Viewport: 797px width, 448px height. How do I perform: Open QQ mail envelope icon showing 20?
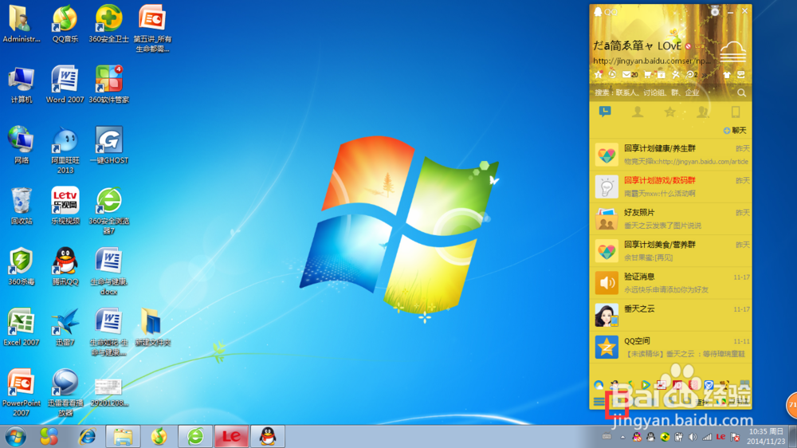[630, 74]
